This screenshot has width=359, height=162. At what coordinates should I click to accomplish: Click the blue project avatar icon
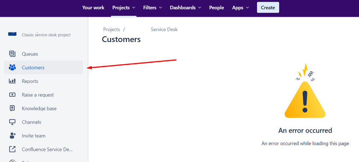tap(12, 34)
